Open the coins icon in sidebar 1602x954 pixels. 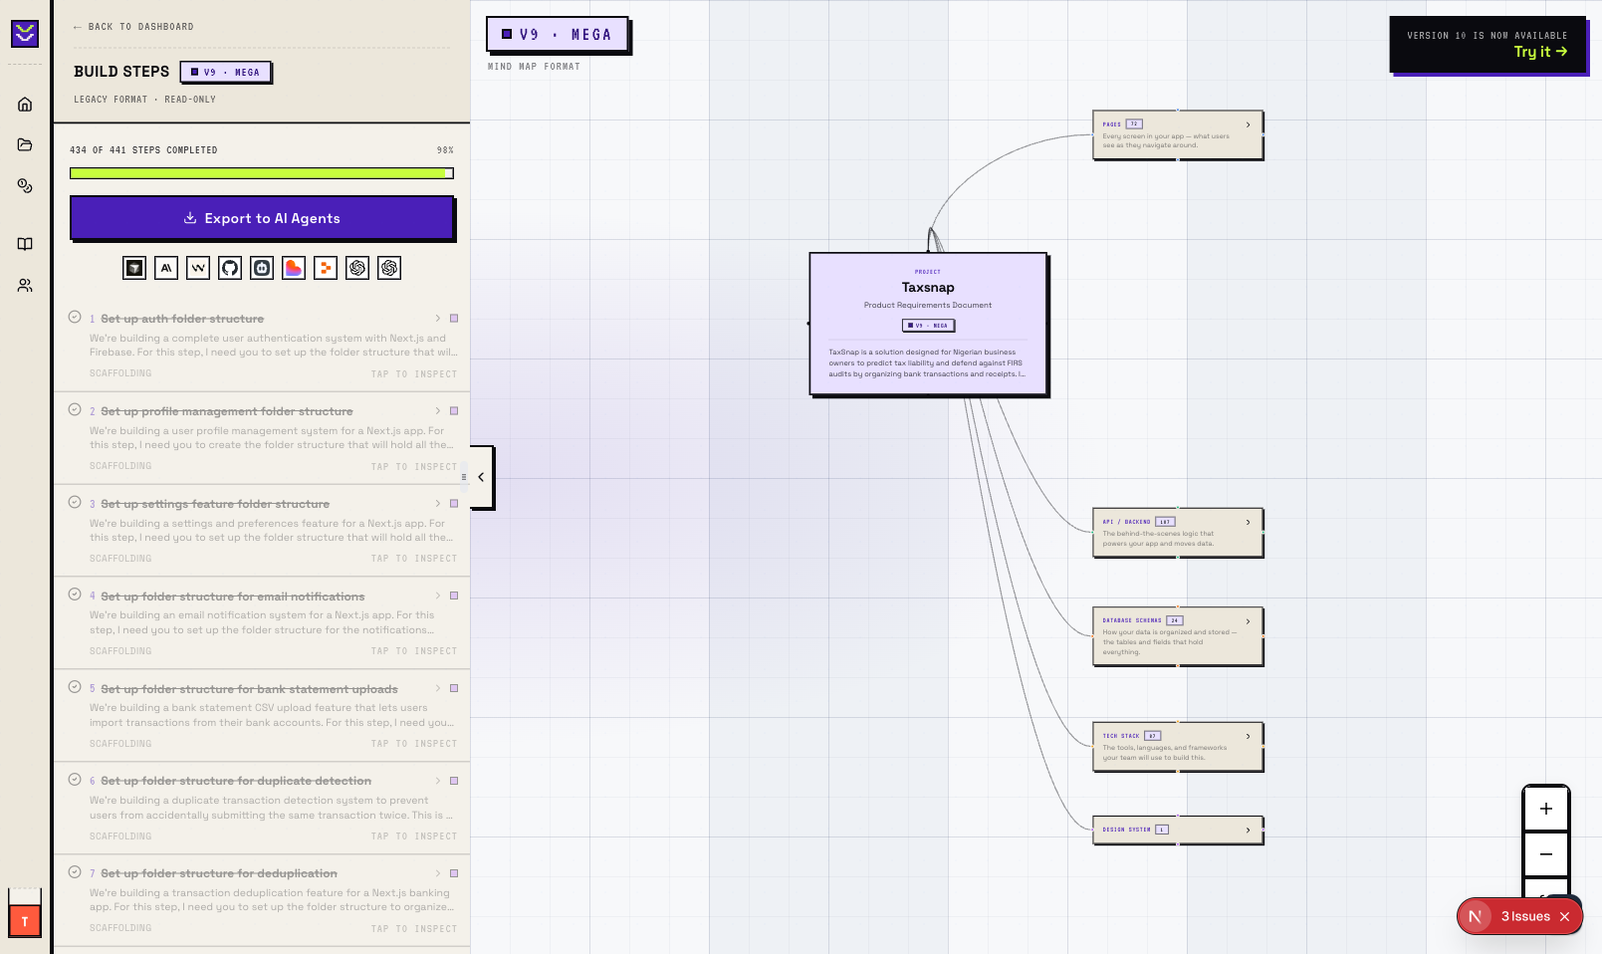[x=25, y=186]
